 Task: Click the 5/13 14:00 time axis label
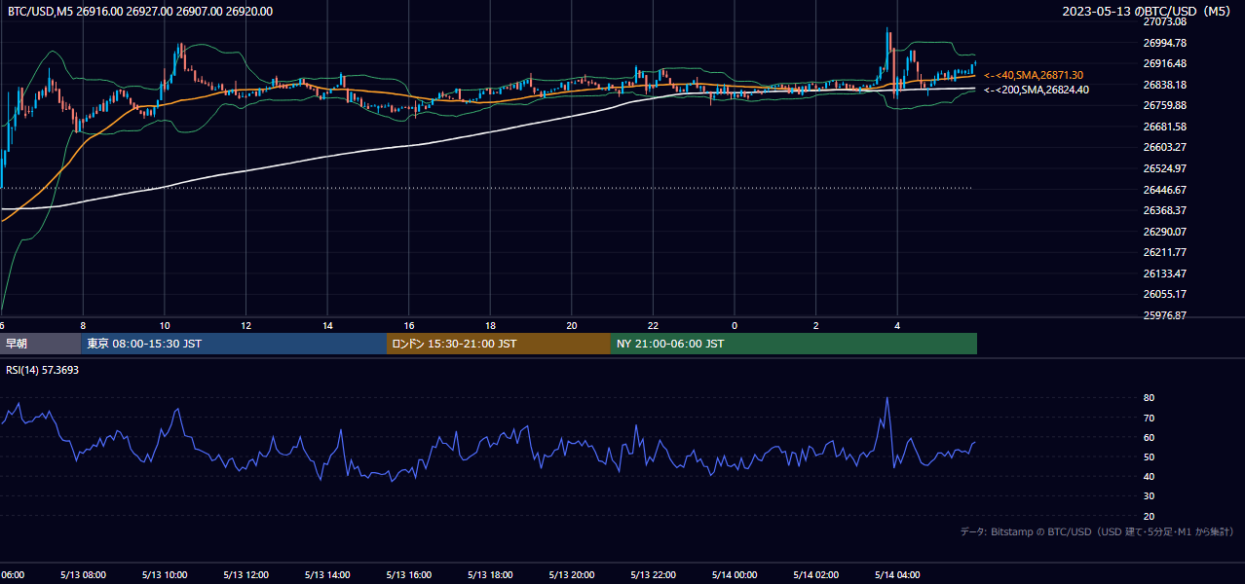coord(327,575)
